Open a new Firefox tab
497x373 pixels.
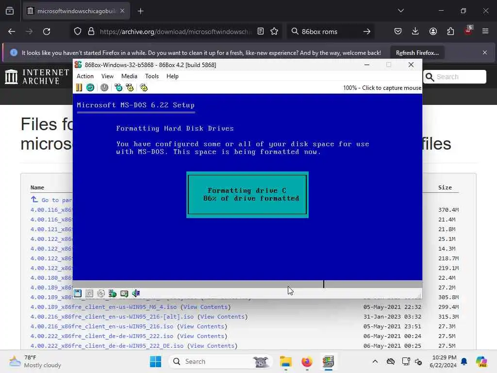click(x=140, y=11)
